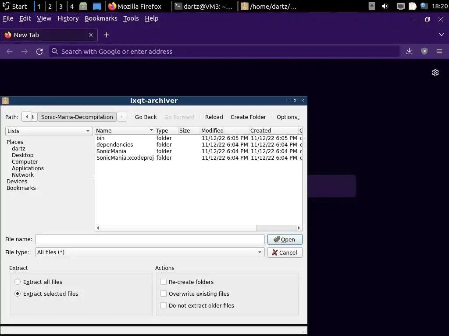Reload the Firefox page

coord(39,52)
